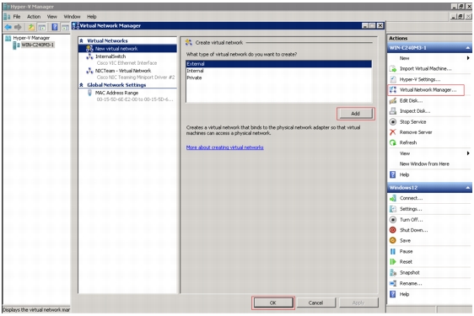Select Private network type
The width and height of the screenshot is (474, 316).
click(x=278, y=78)
